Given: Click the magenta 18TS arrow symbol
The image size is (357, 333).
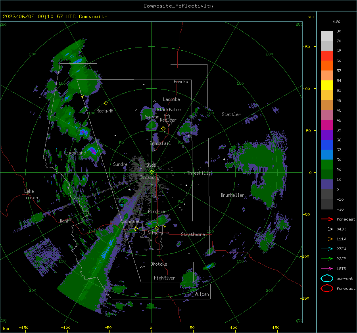Looking at the screenshot, I should click(327, 269).
